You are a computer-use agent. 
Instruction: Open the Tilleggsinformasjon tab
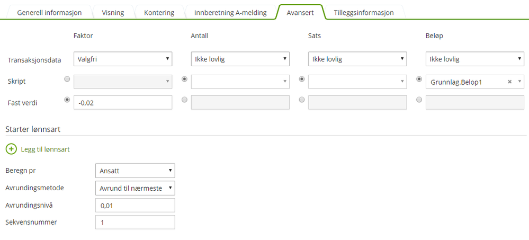364,13
